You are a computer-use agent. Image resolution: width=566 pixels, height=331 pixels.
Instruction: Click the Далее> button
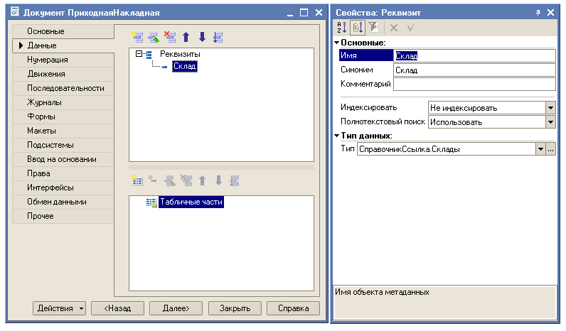[176, 308]
